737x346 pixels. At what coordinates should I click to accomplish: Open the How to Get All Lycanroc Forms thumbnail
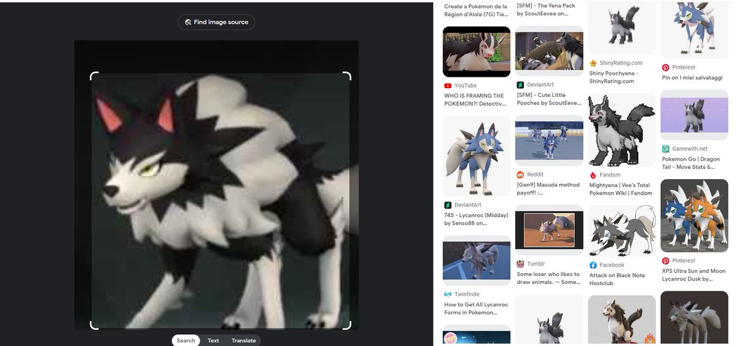[477, 261]
